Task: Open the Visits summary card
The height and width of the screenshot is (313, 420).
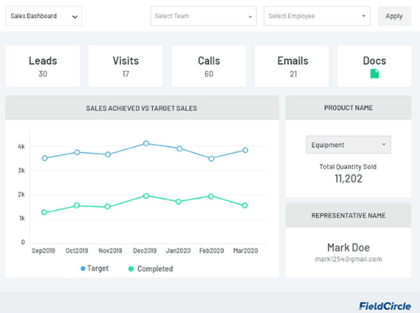Action: click(x=125, y=66)
